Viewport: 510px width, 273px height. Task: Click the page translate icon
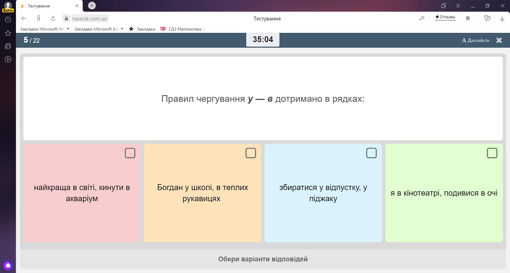click(x=422, y=19)
